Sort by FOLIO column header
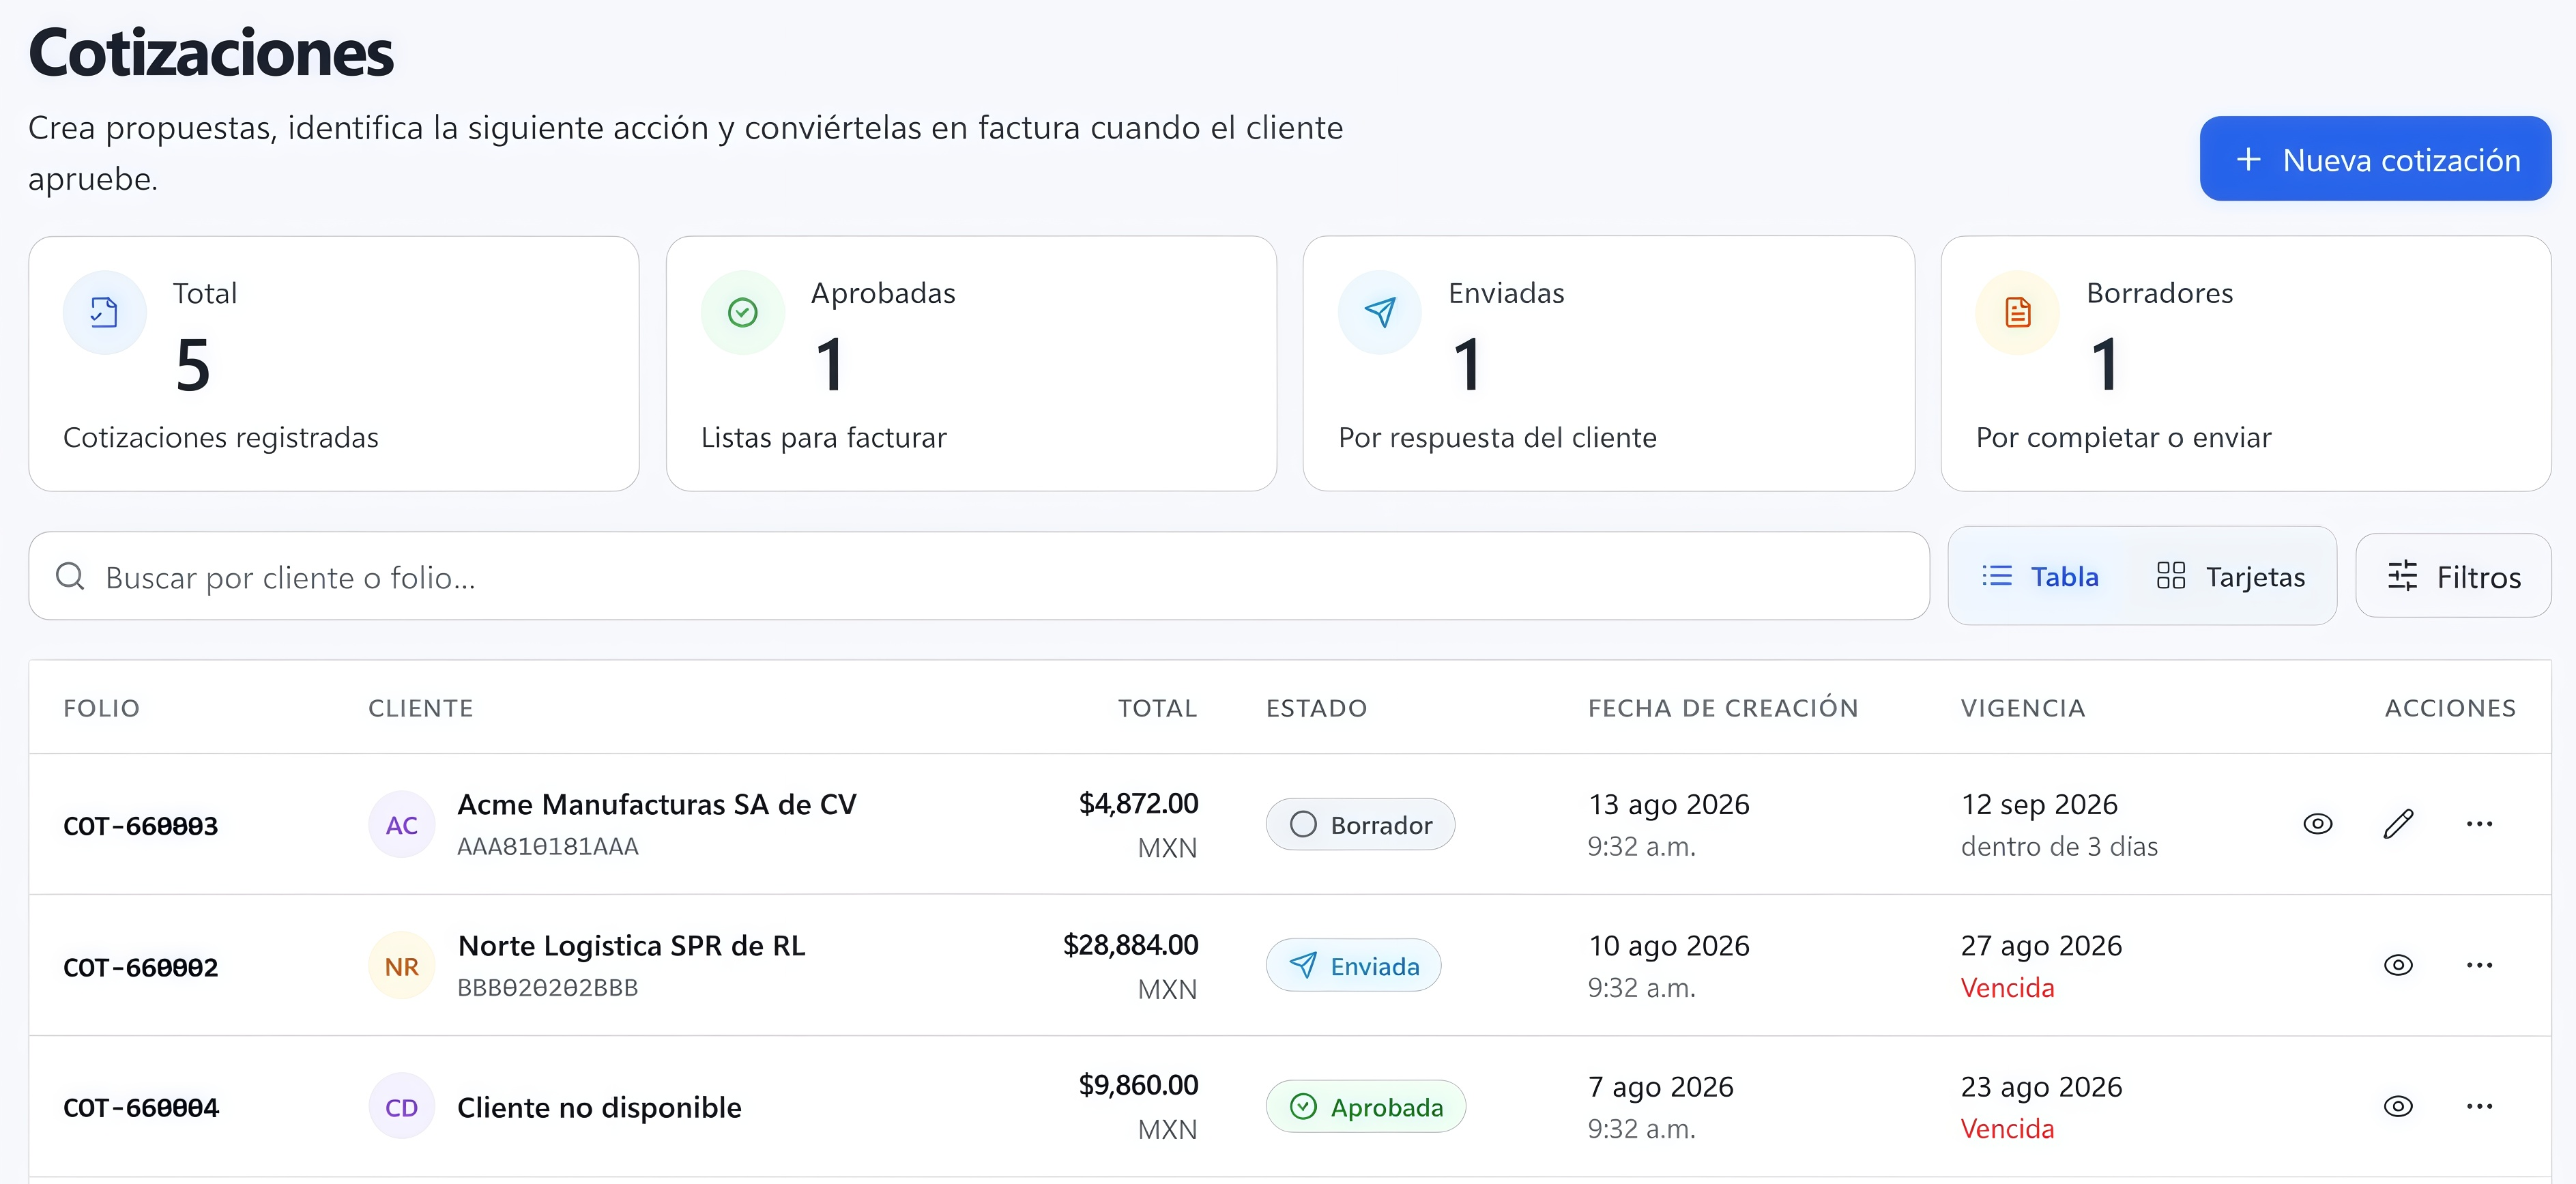Viewport: 2576px width, 1184px height. tap(101, 708)
